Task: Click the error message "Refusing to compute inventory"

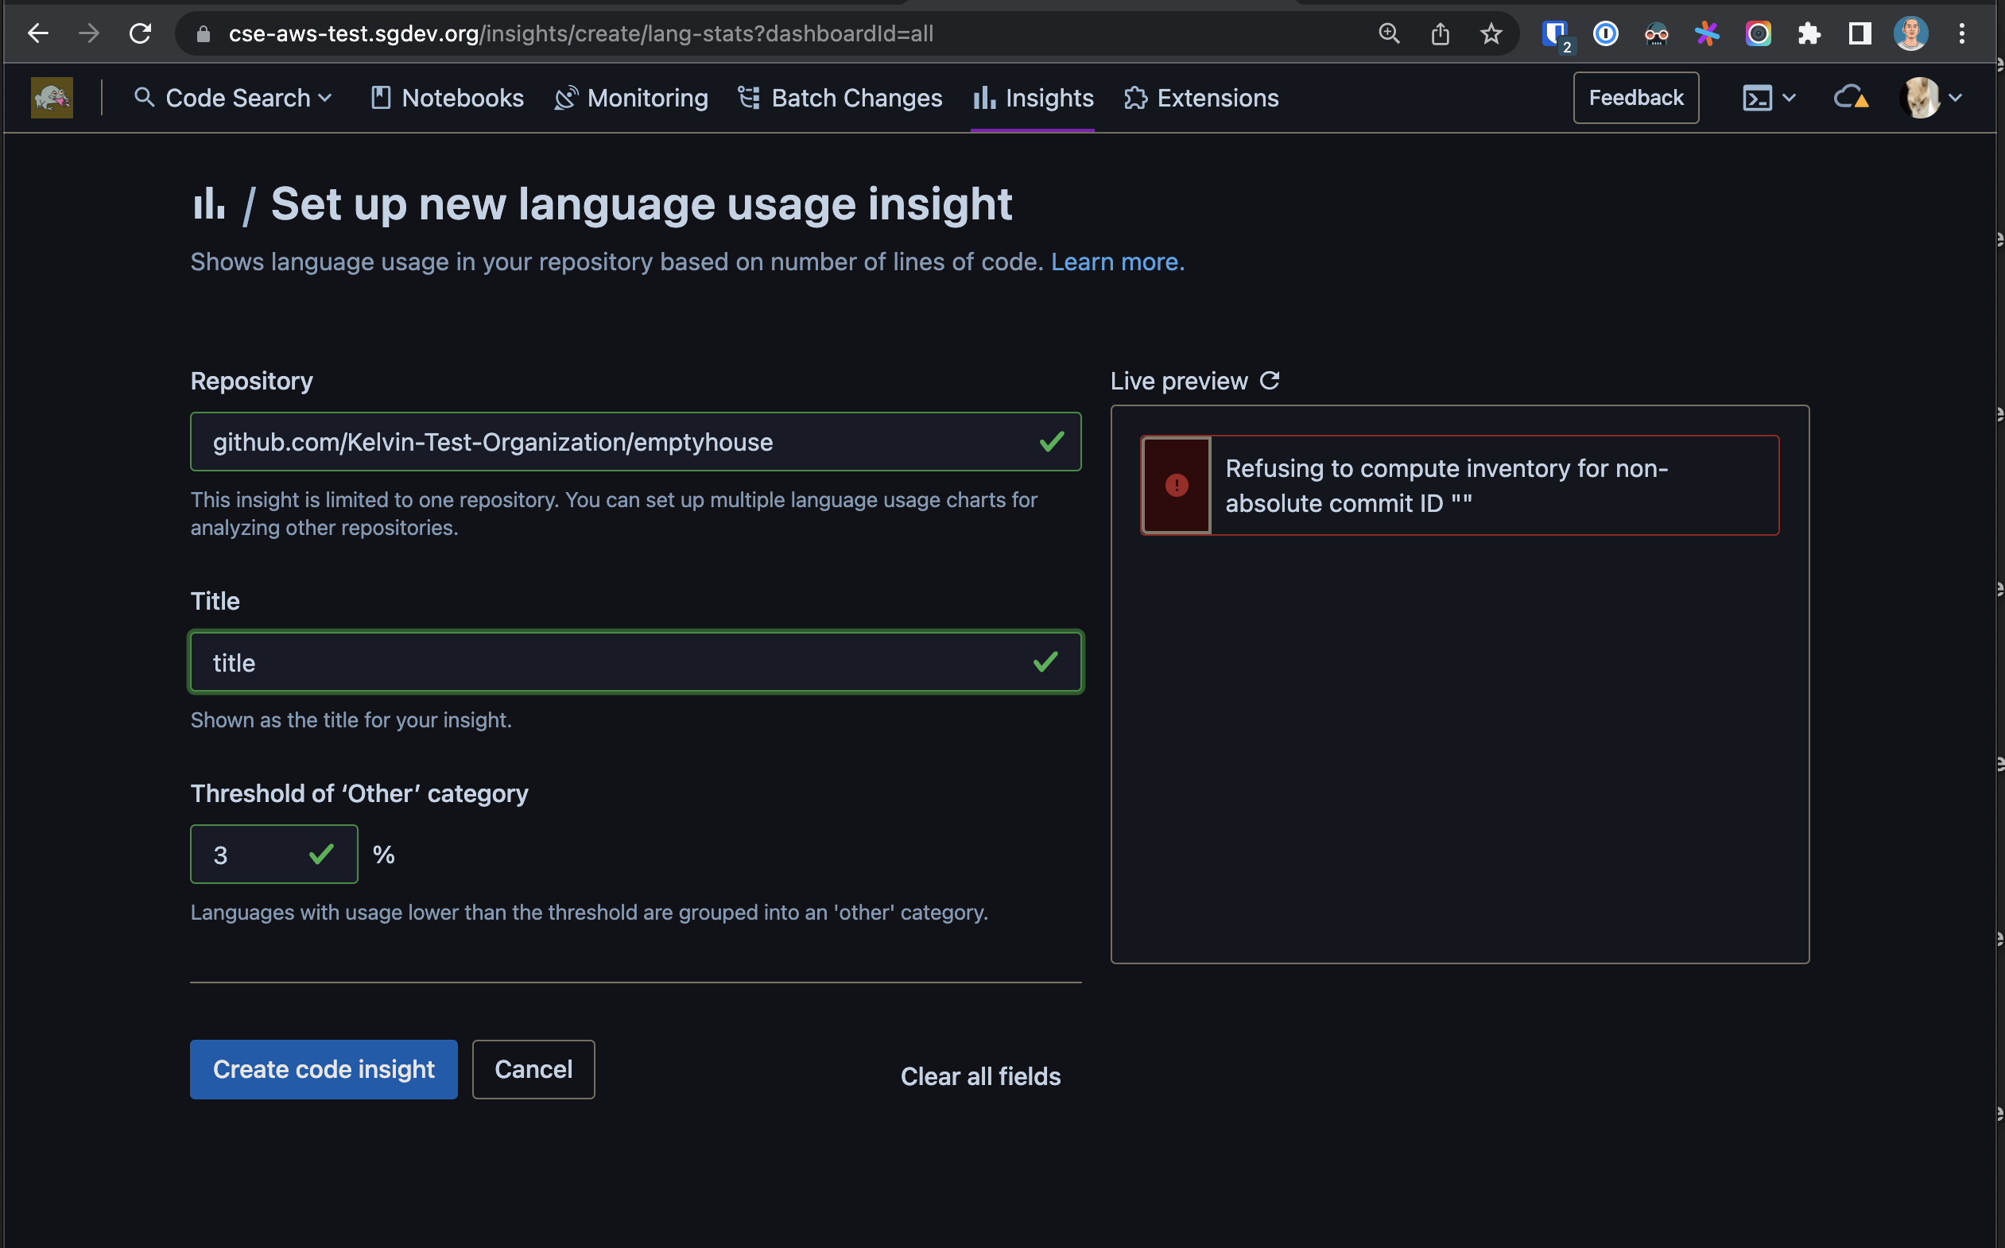Action: [x=1446, y=486]
